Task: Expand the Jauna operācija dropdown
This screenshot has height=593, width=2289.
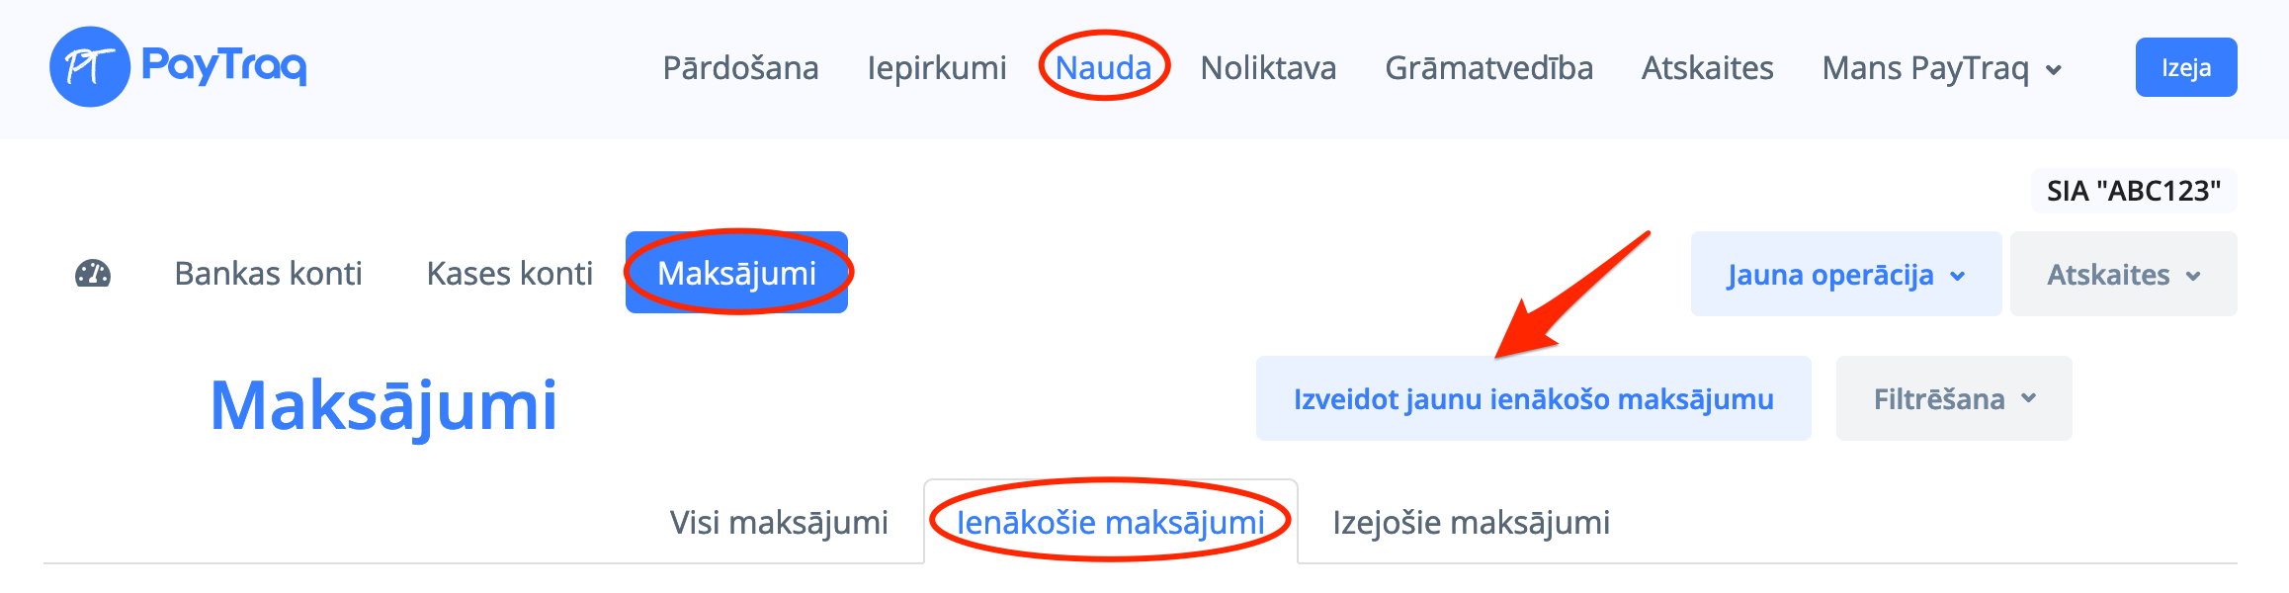Action: (x=1845, y=275)
